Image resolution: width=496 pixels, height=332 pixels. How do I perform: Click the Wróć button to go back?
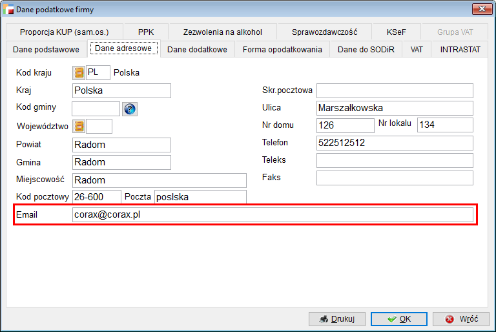(461, 319)
